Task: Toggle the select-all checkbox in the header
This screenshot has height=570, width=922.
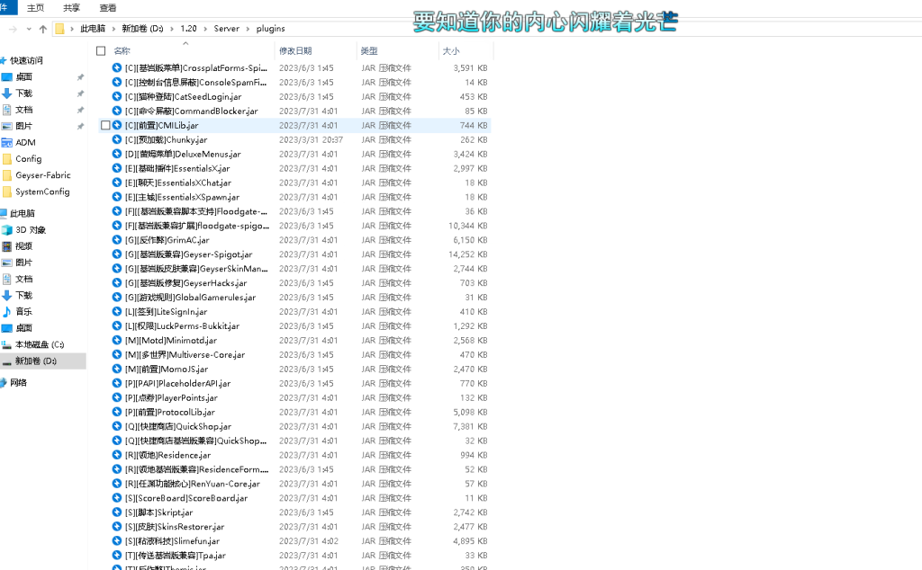Action: tap(101, 51)
